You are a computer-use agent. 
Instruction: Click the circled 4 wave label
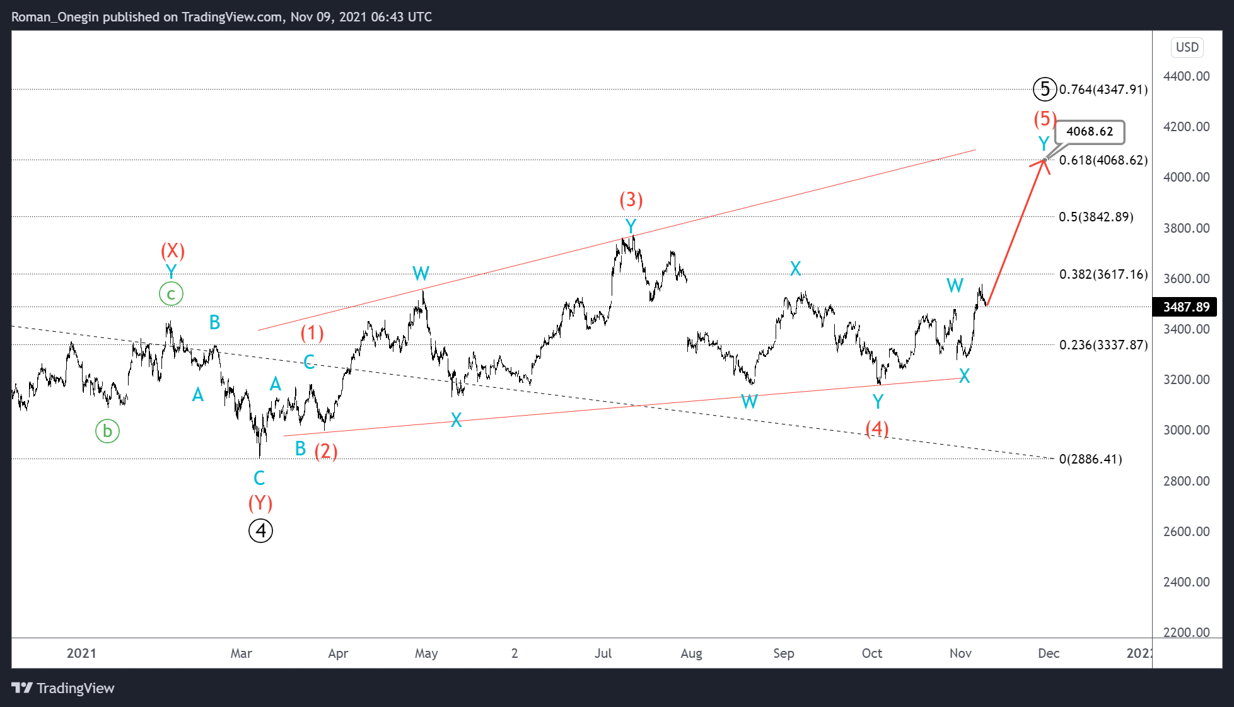[260, 530]
